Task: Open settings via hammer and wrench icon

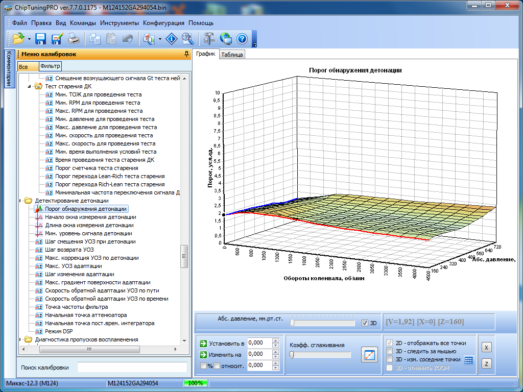Action: tap(209, 38)
